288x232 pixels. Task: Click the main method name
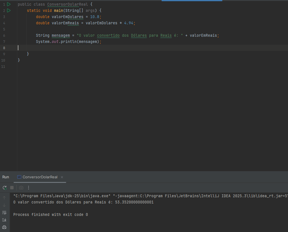coord(58,10)
